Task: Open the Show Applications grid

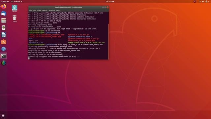Action: pos(4,115)
